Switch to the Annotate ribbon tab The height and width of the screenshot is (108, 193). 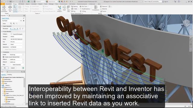[34, 4]
